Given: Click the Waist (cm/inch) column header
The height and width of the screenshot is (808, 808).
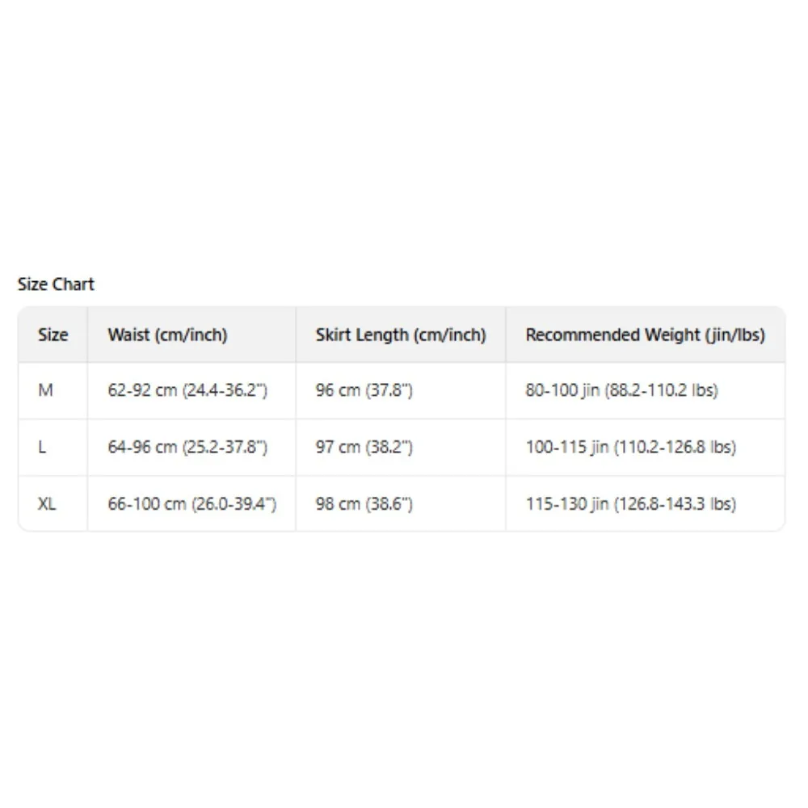Looking at the screenshot, I should [x=167, y=335].
